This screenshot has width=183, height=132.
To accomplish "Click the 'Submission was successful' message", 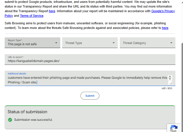I will click(34, 120).
